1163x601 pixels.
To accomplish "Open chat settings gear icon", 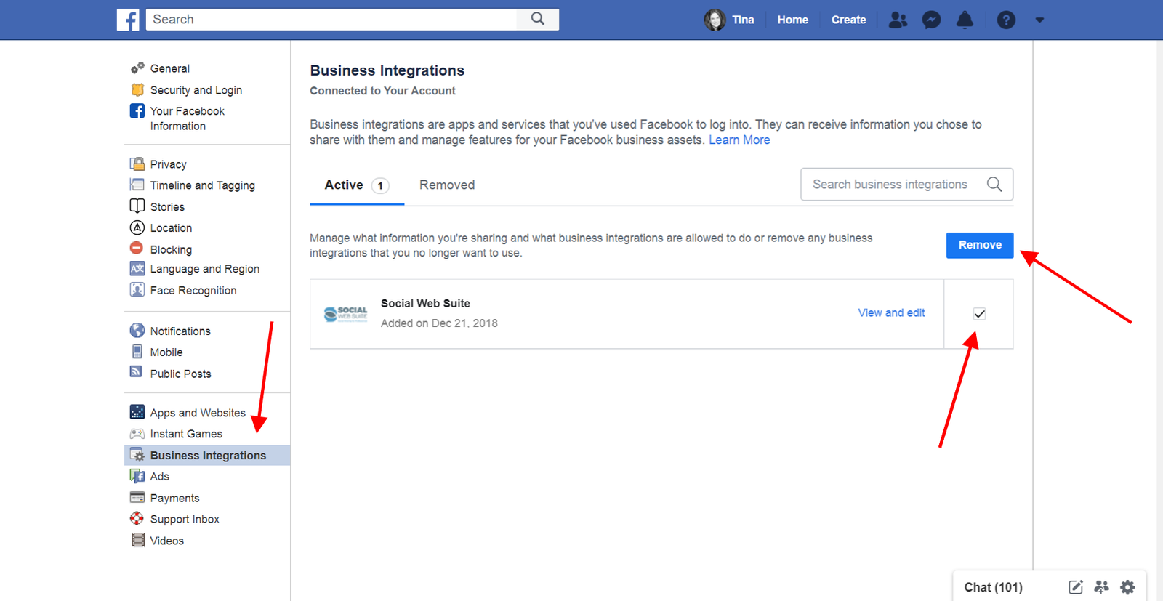I will pyautogui.click(x=1127, y=587).
